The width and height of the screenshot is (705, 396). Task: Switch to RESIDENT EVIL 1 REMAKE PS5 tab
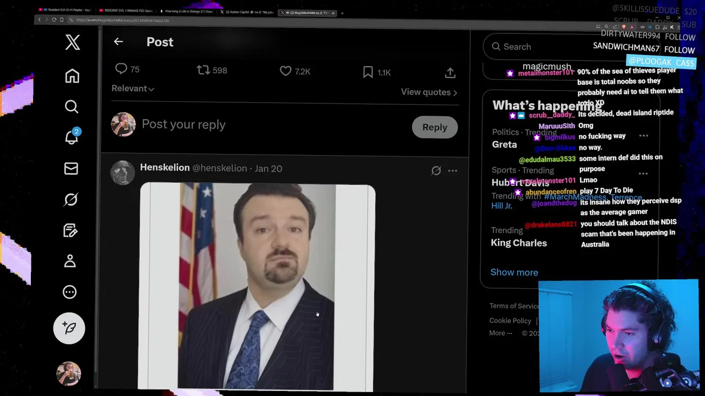coord(127,10)
